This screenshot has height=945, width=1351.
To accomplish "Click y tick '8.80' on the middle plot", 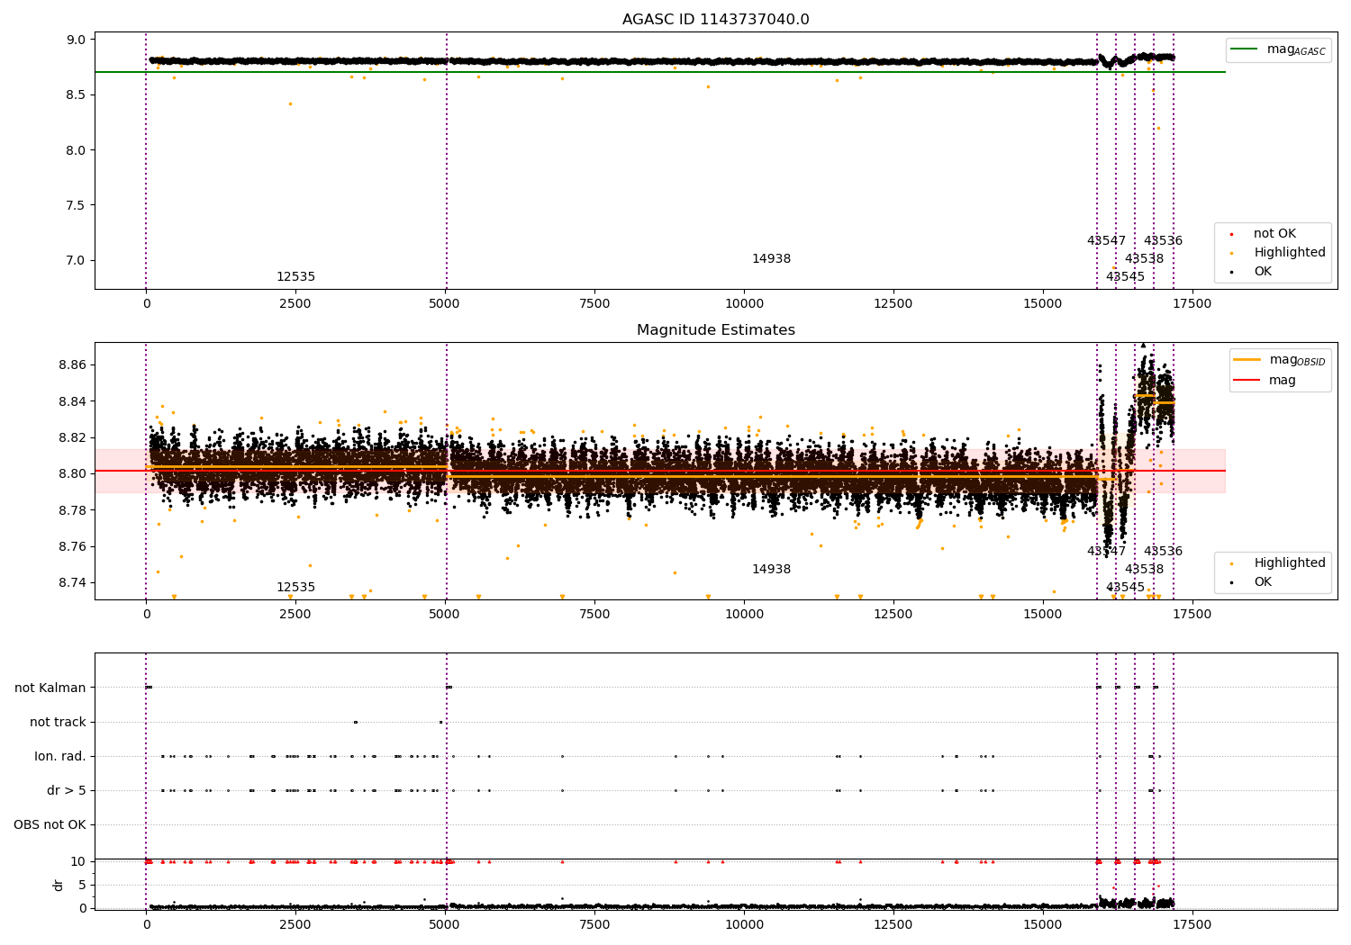I will click(72, 474).
